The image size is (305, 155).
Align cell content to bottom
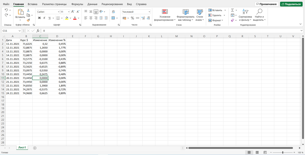pos(96,12)
